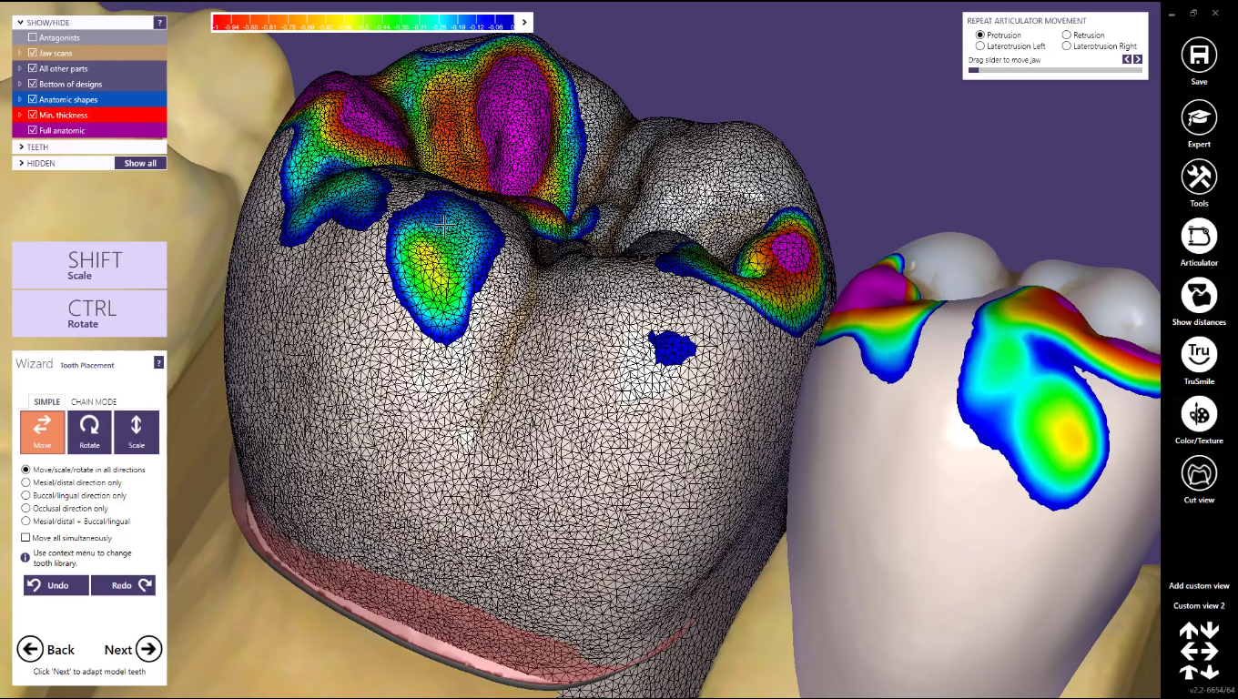Expand Bottom of designs tree arrow
This screenshot has width=1238, height=699.
(x=20, y=84)
